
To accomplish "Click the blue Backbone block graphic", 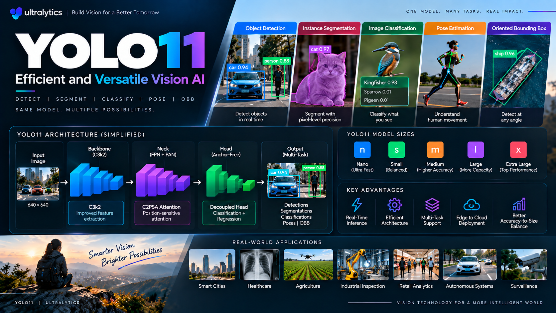I will tap(96, 180).
